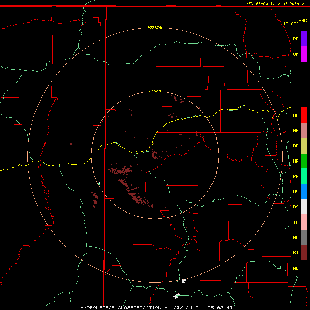This screenshot has height=310, width=310.
Task: Click the 24 JUN 25 date text
Action: tap(200, 308)
